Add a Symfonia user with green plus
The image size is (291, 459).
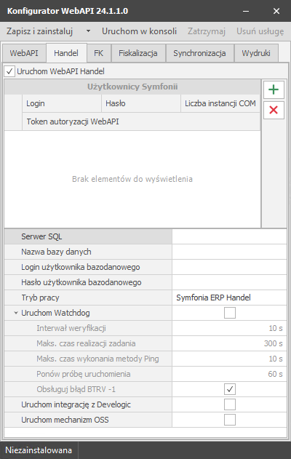click(x=274, y=89)
